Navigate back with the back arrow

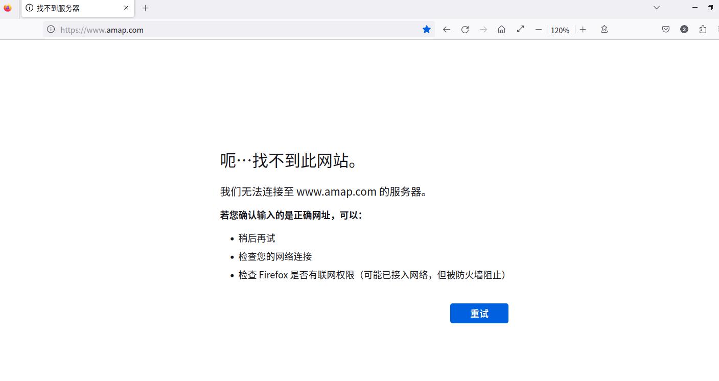click(x=446, y=29)
